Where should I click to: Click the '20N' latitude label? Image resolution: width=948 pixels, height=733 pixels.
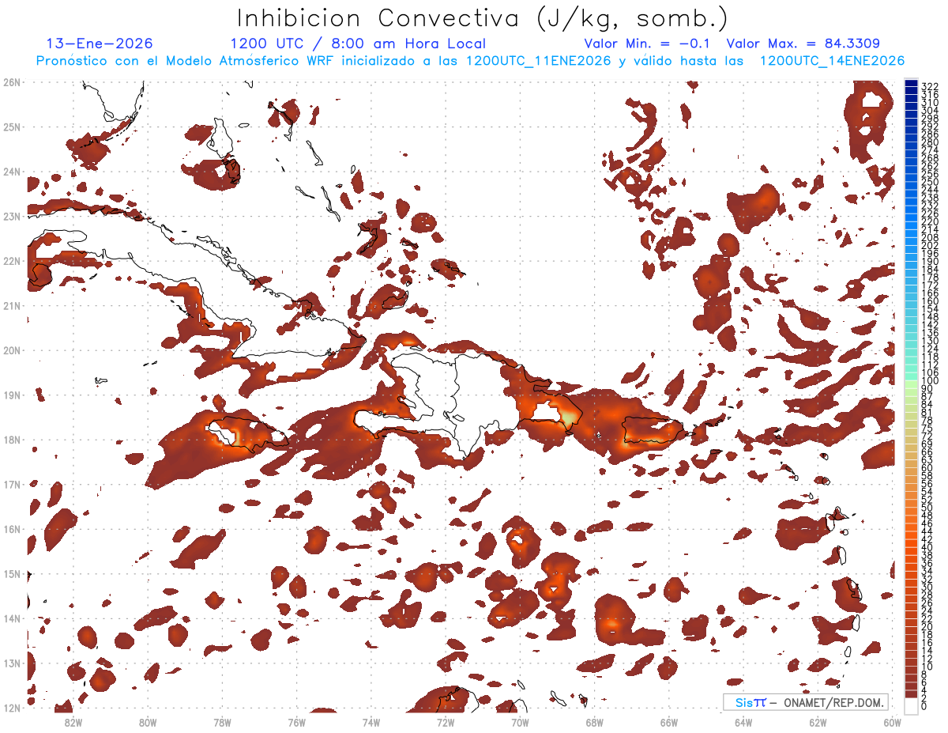pyautogui.click(x=12, y=349)
